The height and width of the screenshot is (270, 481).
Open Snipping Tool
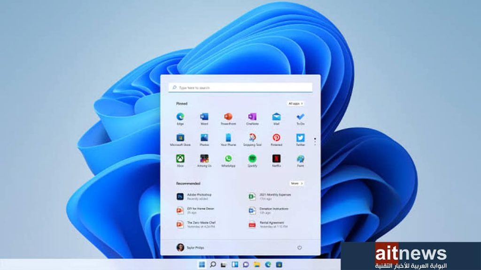(252, 140)
